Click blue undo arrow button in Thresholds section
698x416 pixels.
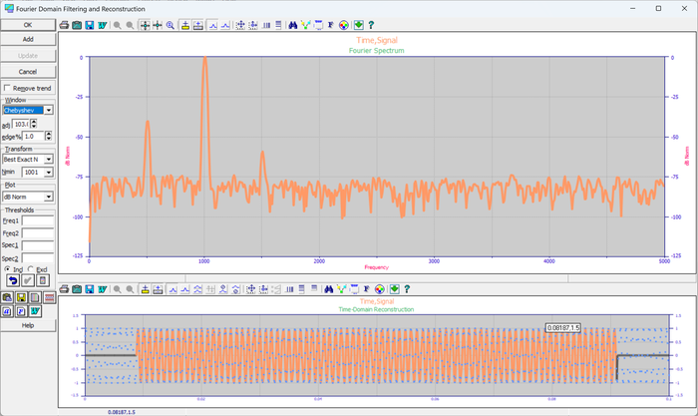click(x=13, y=280)
